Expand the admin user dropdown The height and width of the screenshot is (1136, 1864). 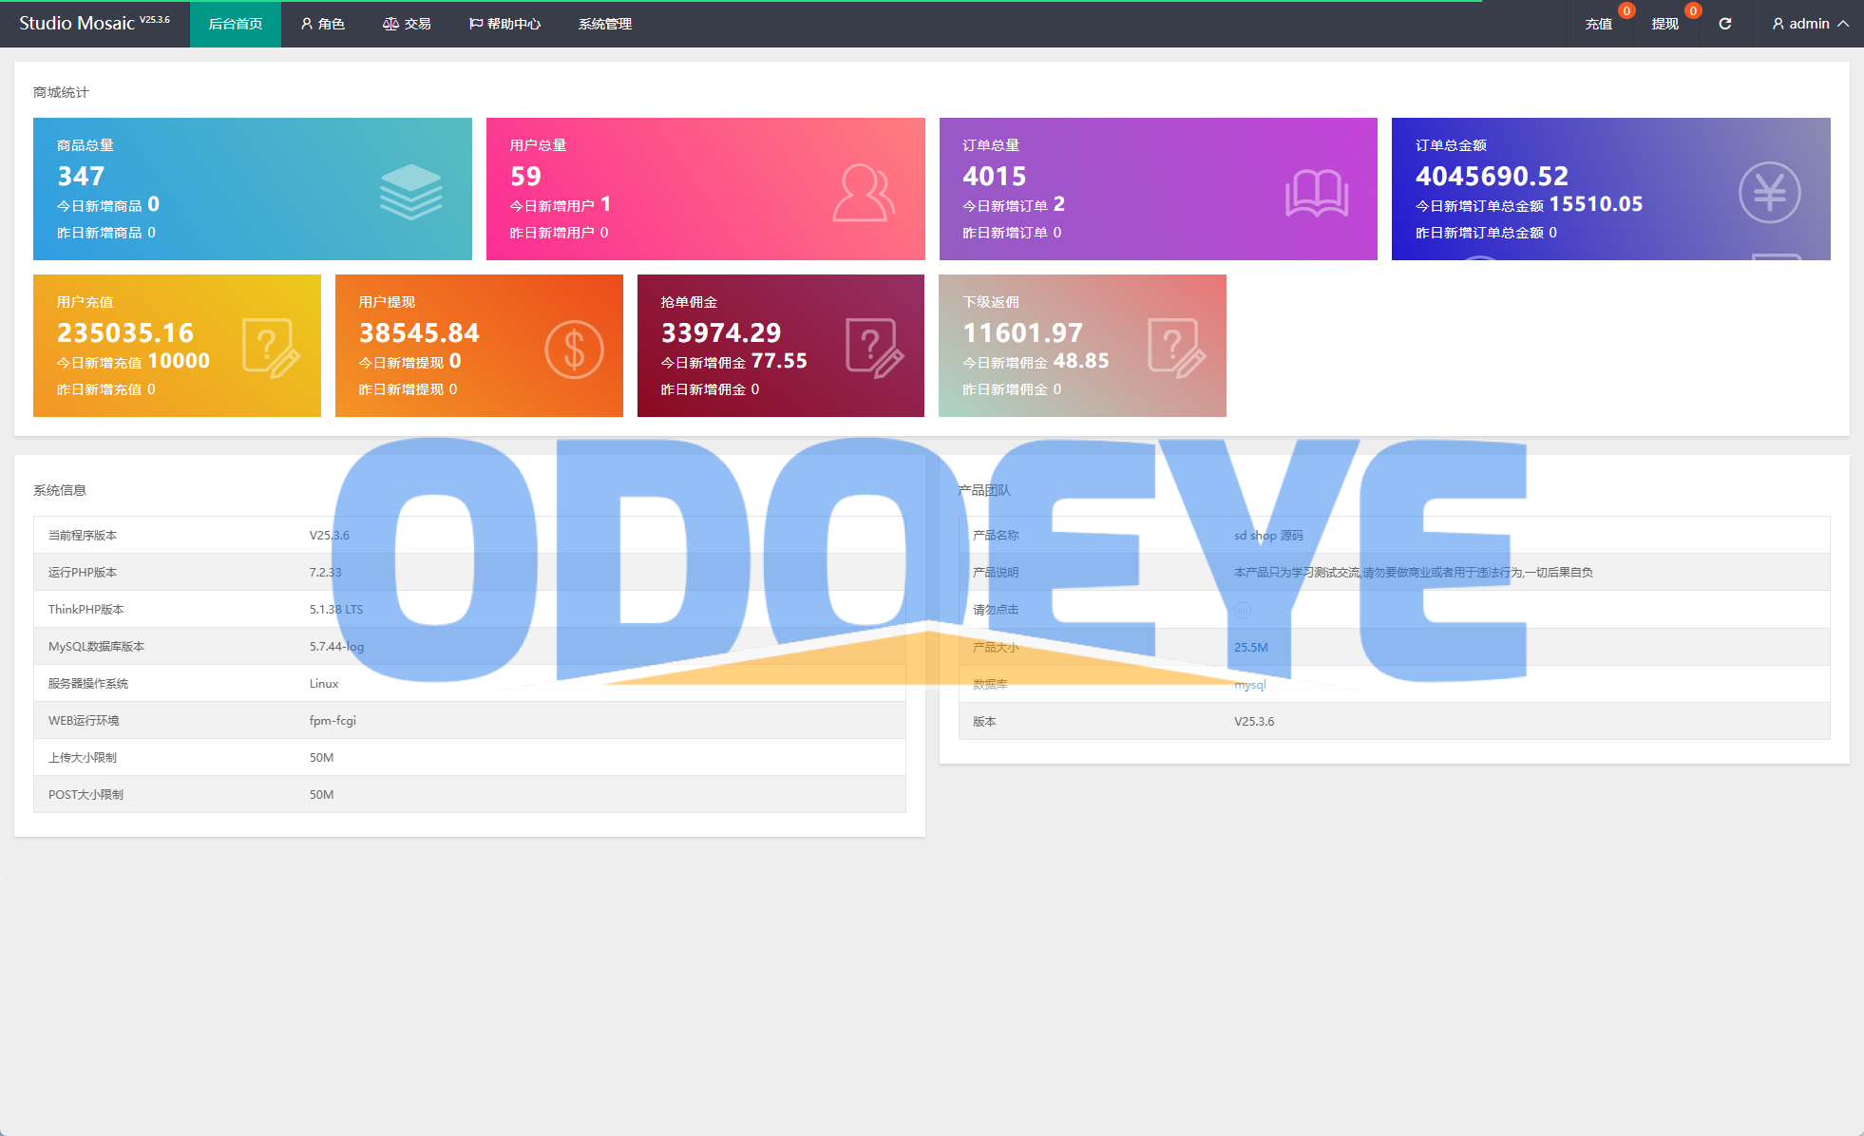pos(1810,24)
